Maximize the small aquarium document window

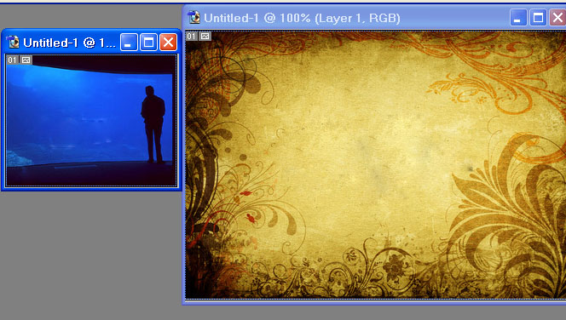click(x=148, y=43)
